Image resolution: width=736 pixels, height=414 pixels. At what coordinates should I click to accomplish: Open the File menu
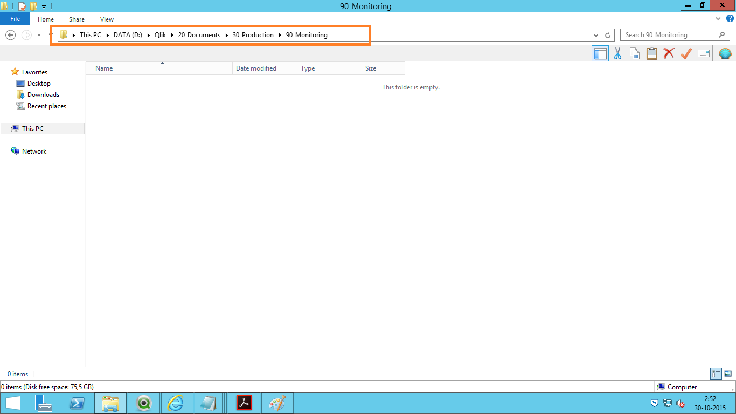click(15, 19)
